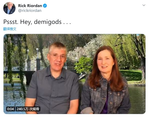Click the white lamp post in video
Viewport: 149px width, 118px height.
[x=37, y=53]
